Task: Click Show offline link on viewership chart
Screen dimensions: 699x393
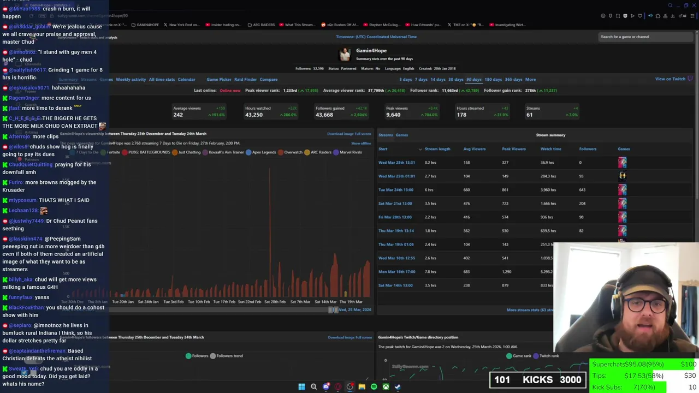Action: click(361, 143)
